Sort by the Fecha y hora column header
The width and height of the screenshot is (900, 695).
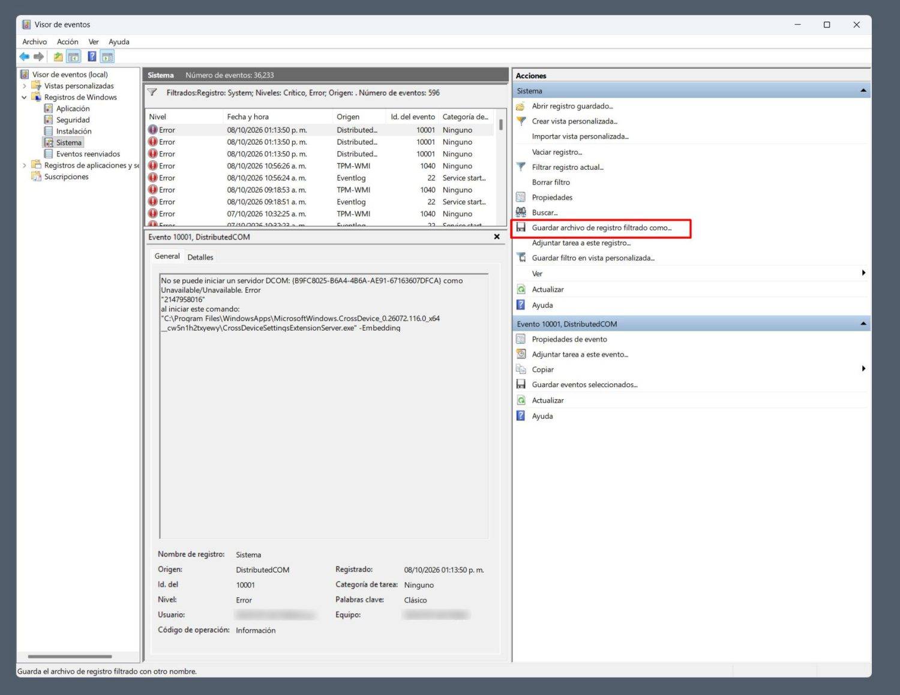[278, 116]
